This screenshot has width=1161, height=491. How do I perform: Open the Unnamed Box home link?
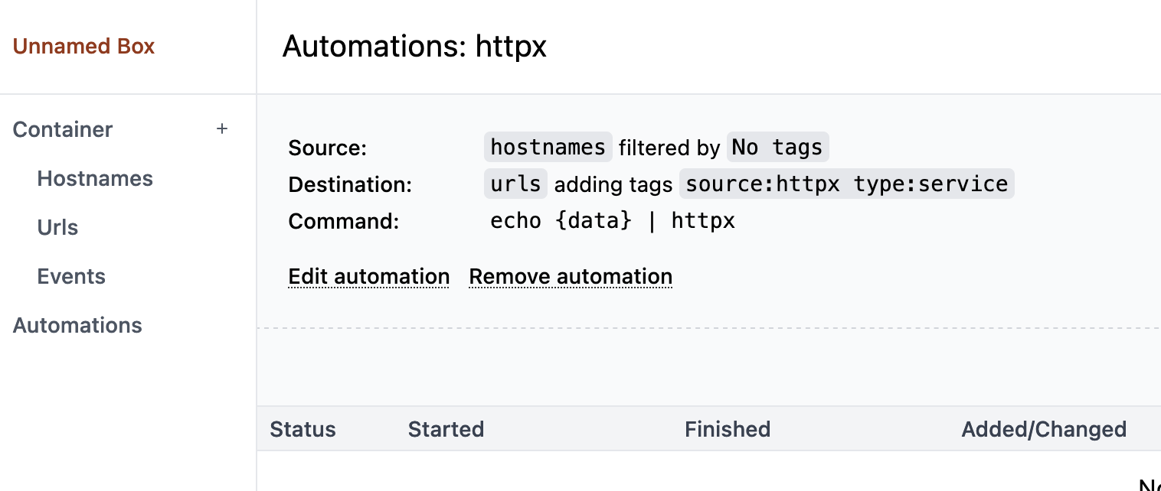pyautogui.click(x=83, y=47)
